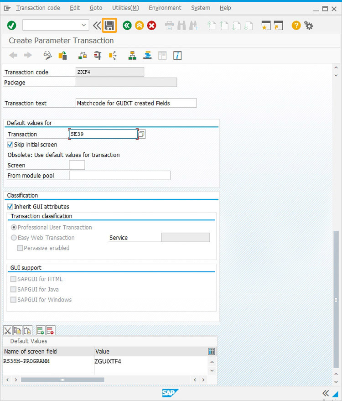Click the From module pool input field
342x401 pixels.
(x=119, y=176)
